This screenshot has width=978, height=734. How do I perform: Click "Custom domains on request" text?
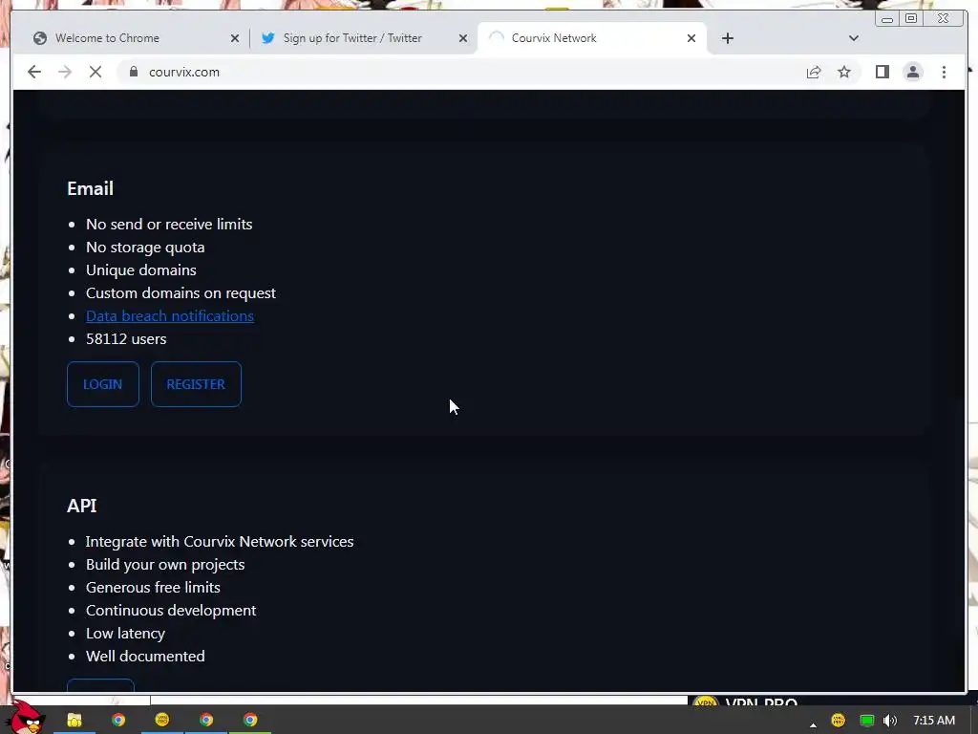pyautogui.click(x=181, y=292)
